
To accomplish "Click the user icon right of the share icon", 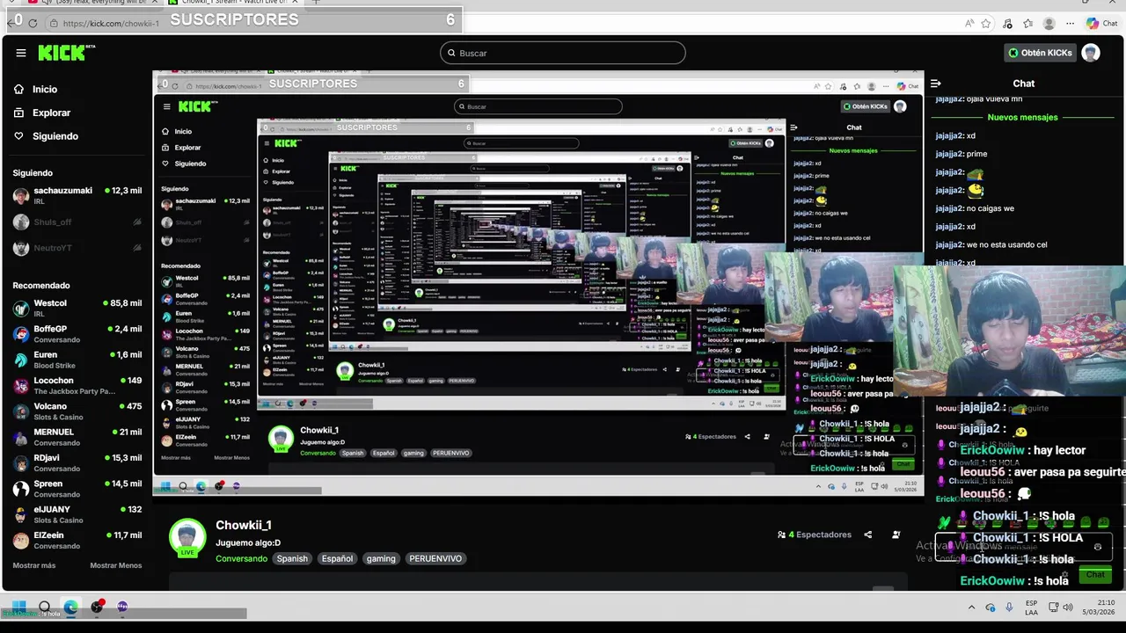I will [896, 535].
